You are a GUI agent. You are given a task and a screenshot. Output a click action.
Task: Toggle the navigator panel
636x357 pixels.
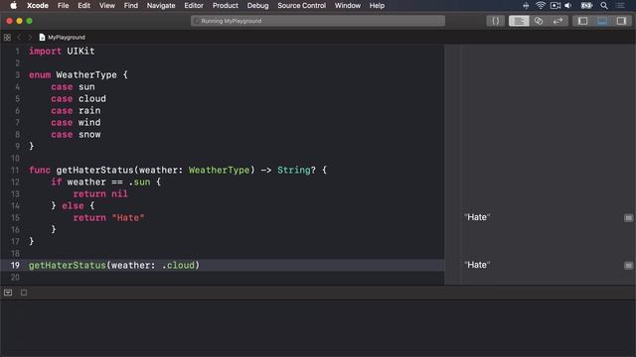[582, 21]
